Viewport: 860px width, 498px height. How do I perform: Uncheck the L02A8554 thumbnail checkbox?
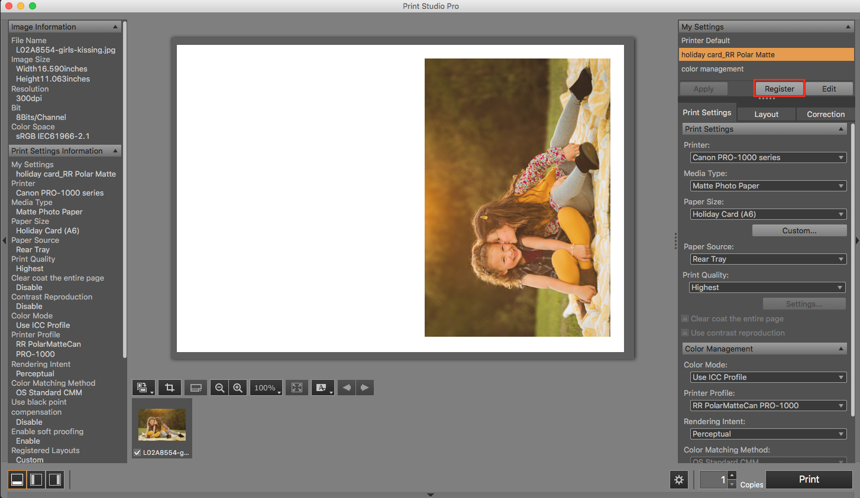coord(137,453)
